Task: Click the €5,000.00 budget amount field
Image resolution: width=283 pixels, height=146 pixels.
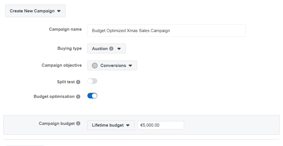Action: (x=161, y=125)
